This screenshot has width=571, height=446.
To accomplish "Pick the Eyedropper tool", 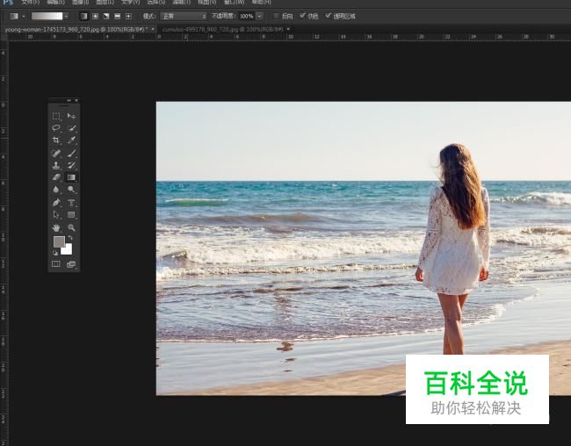I will coord(72,140).
